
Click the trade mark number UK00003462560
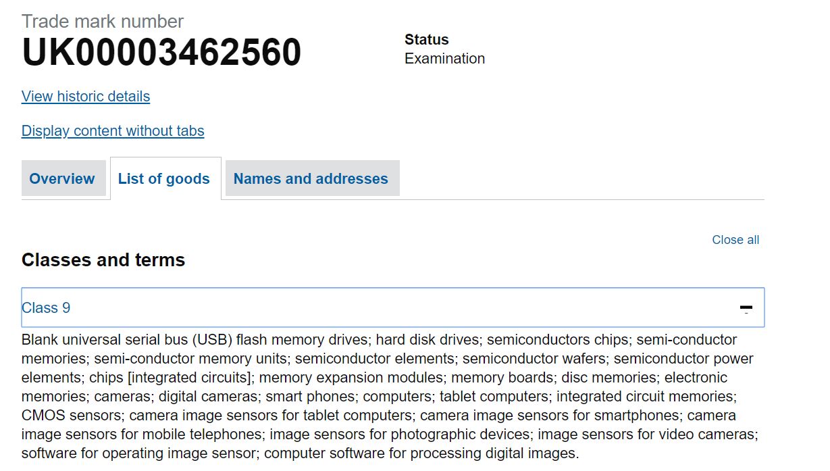161,53
